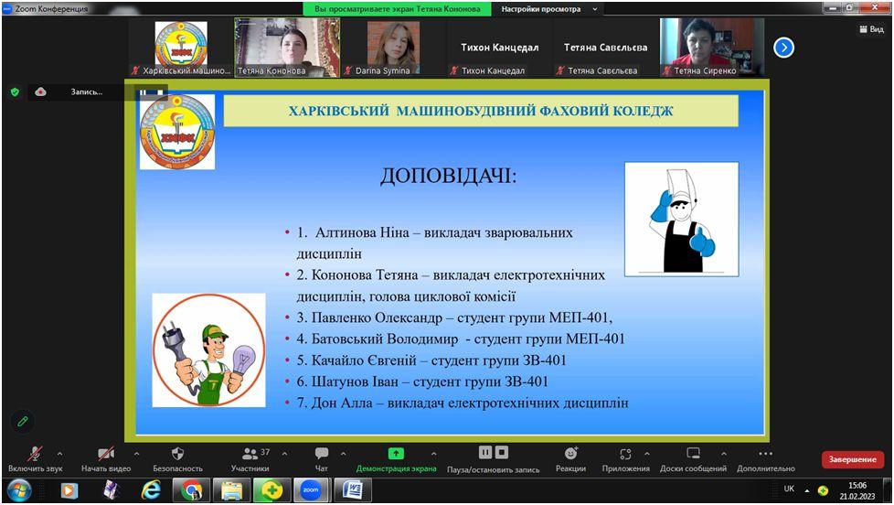
Task: Show next participants with blue arrow
Action: 784,48
